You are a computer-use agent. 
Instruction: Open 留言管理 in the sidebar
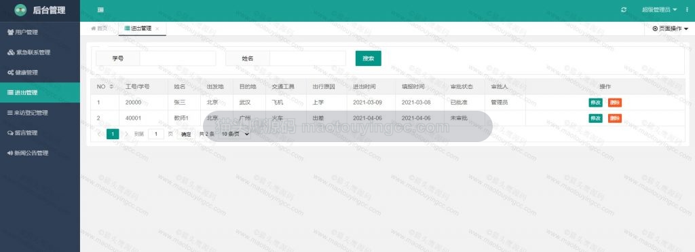click(x=40, y=132)
